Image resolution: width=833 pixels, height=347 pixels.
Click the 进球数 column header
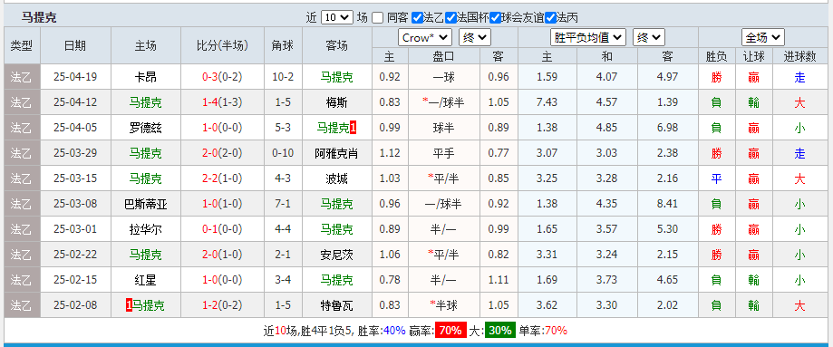pos(799,56)
